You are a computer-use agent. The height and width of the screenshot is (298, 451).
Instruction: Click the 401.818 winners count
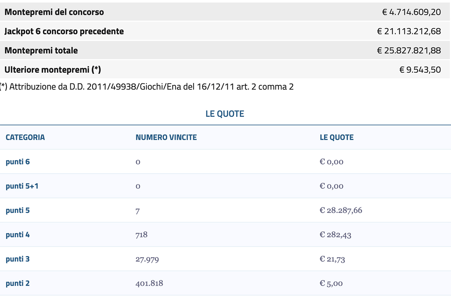[149, 283]
